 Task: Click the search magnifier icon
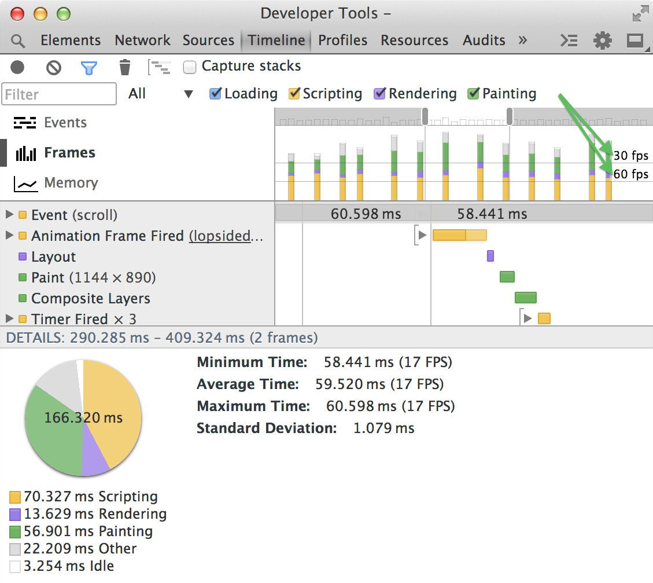[x=18, y=41]
